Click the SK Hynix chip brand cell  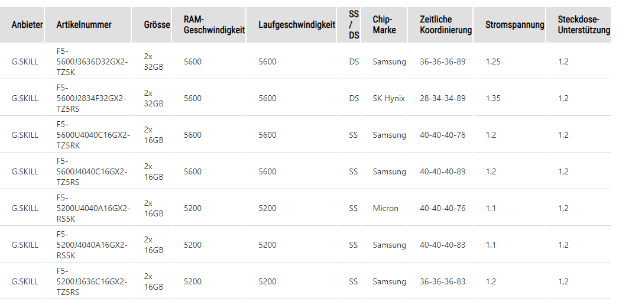tap(388, 98)
